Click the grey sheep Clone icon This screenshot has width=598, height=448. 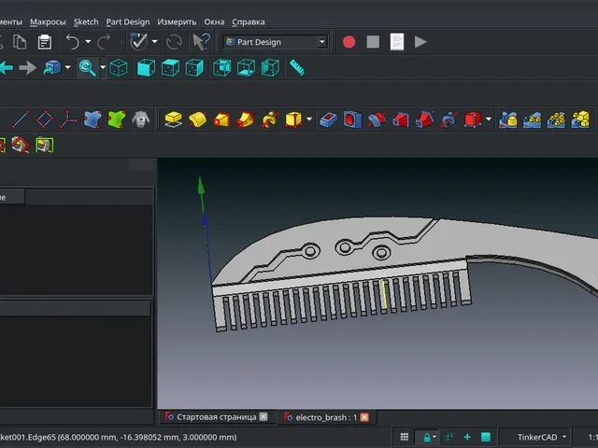tap(141, 119)
